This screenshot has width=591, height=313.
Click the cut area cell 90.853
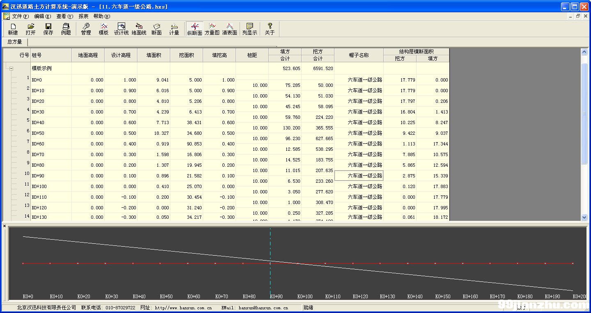point(187,144)
